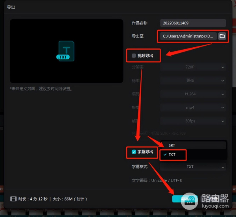Open the 30fps frame rate dropdown
Image resolution: width=236 pixels, height=217 pixels.
pos(193,121)
